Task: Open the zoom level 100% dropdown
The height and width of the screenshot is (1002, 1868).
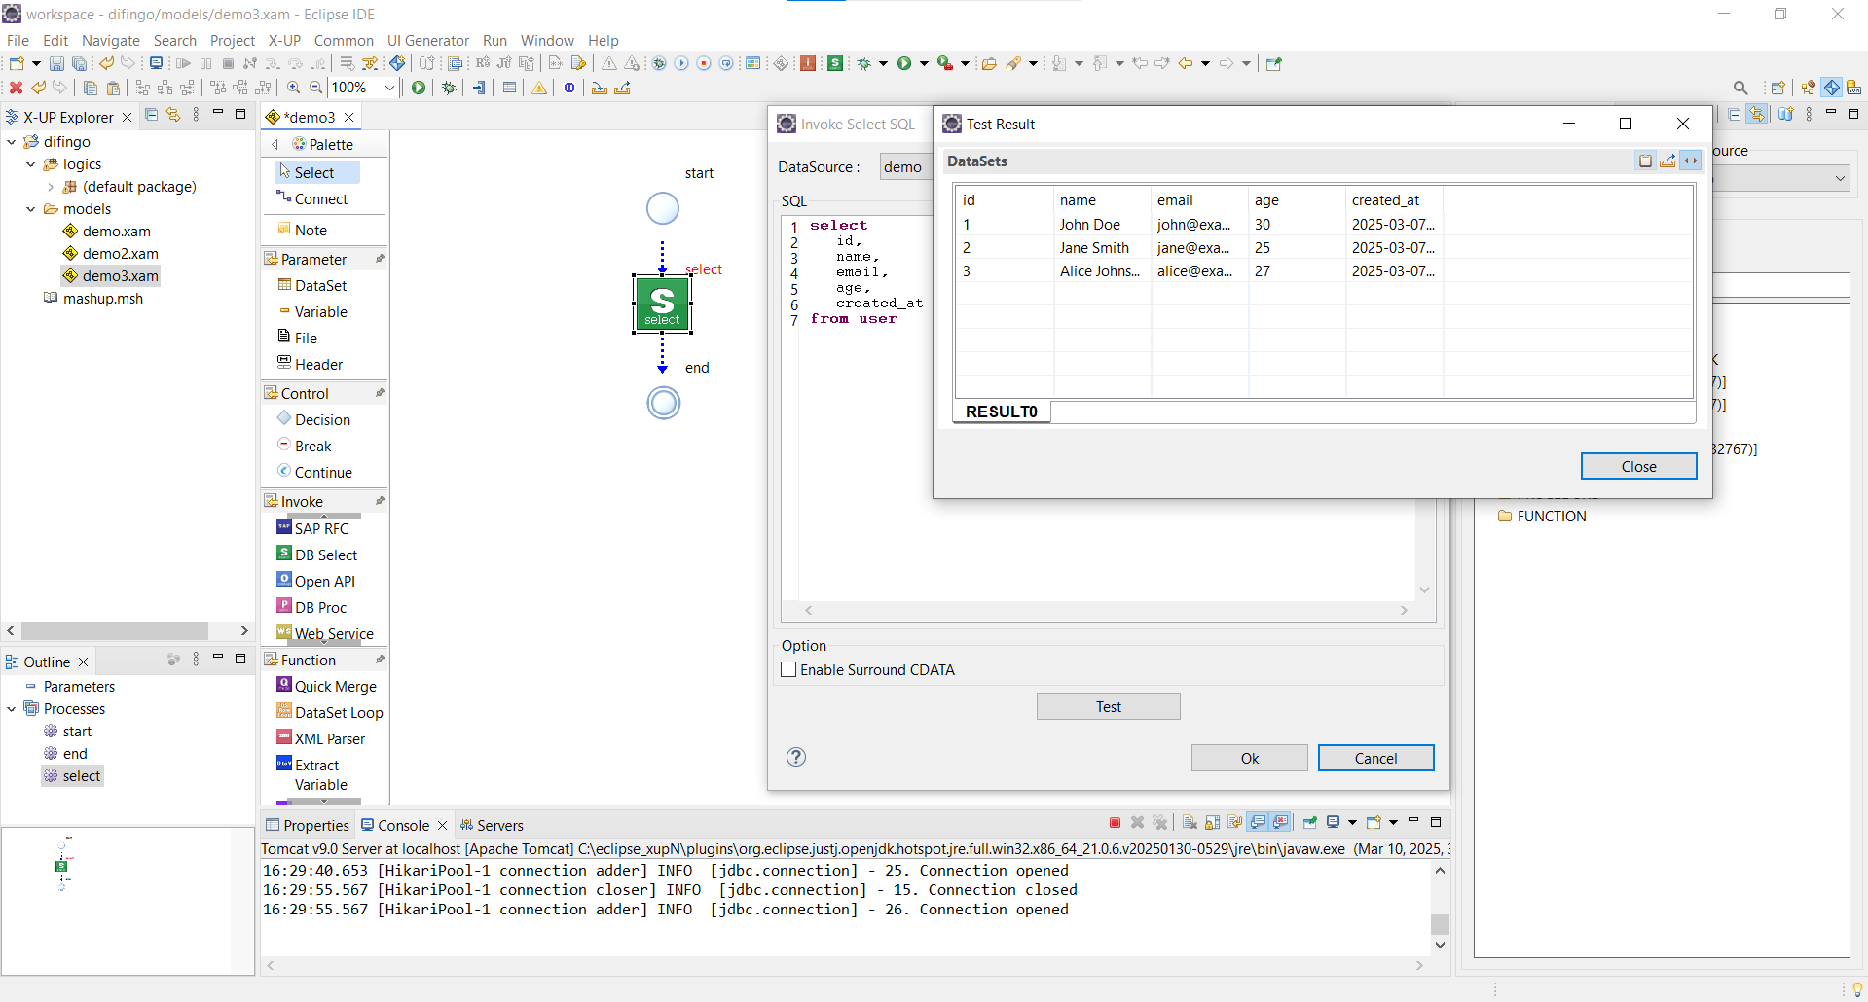Action: pyautogui.click(x=389, y=88)
